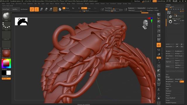Open the current brush thumbnail
The width and height of the screenshot is (187, 105).
pos(6,17)
